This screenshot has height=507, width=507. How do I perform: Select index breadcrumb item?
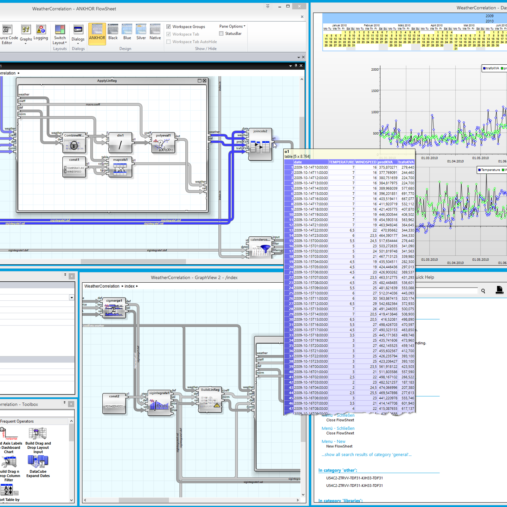(130, 286)
